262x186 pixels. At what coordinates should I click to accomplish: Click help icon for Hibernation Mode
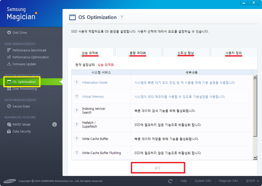pyautogui.click(x=77, y=82)
